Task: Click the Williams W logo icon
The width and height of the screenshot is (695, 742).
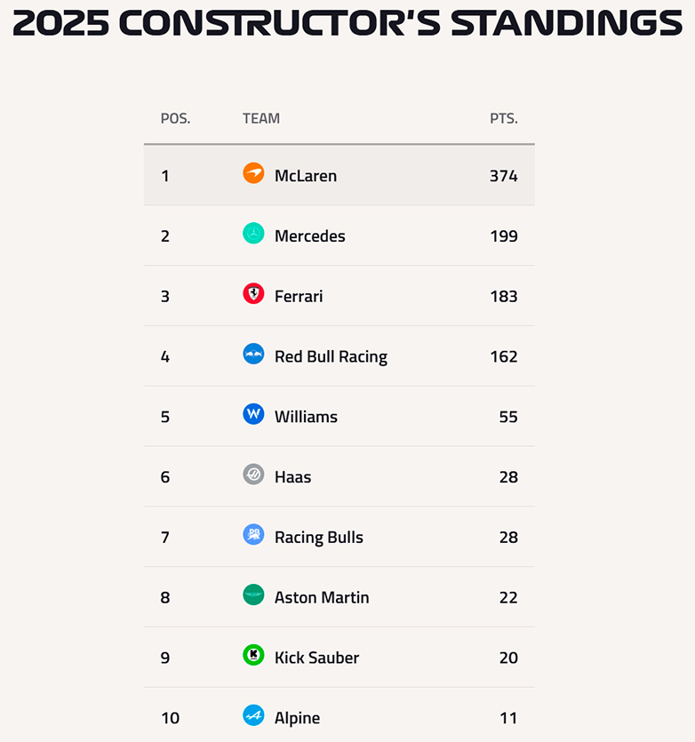Action: [x=253, y=414]
